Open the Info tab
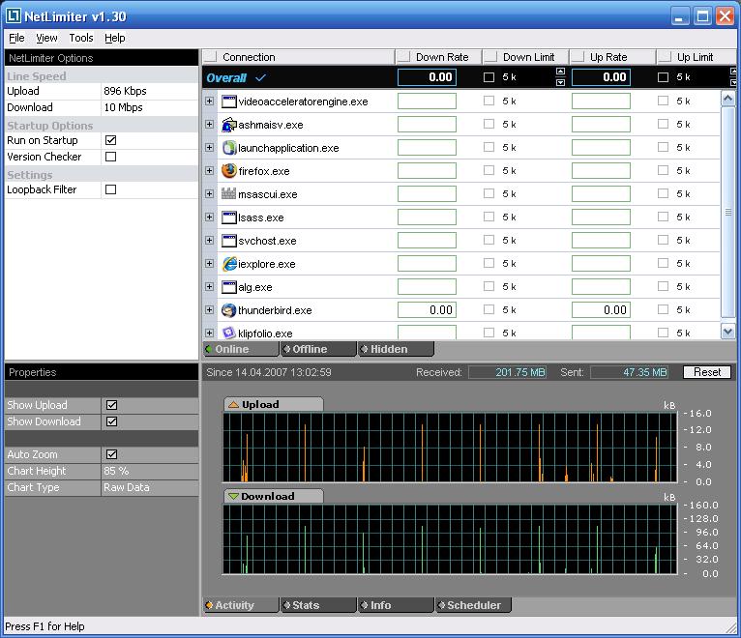 pos(396,605)
